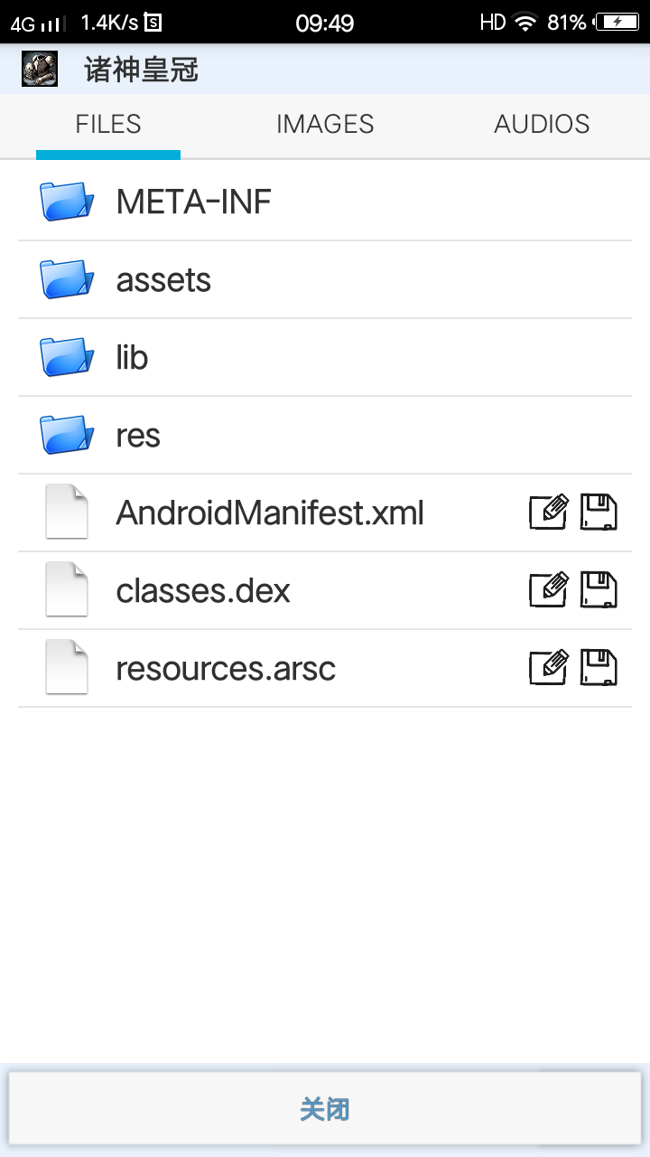Tap the edit icon for resources.arsc
The width and height of the screenshot is (650, 1157).
(549, 668)
